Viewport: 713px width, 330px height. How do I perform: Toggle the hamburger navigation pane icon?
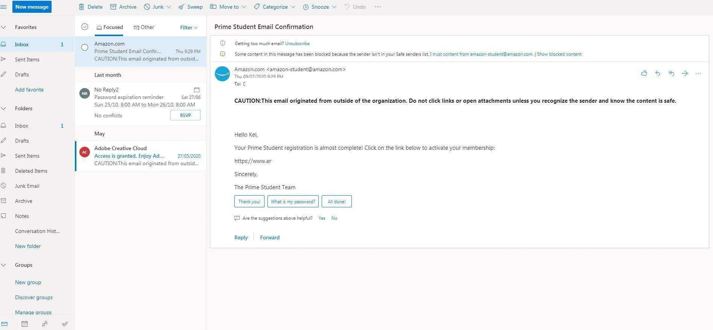click(x=4, y=7)
